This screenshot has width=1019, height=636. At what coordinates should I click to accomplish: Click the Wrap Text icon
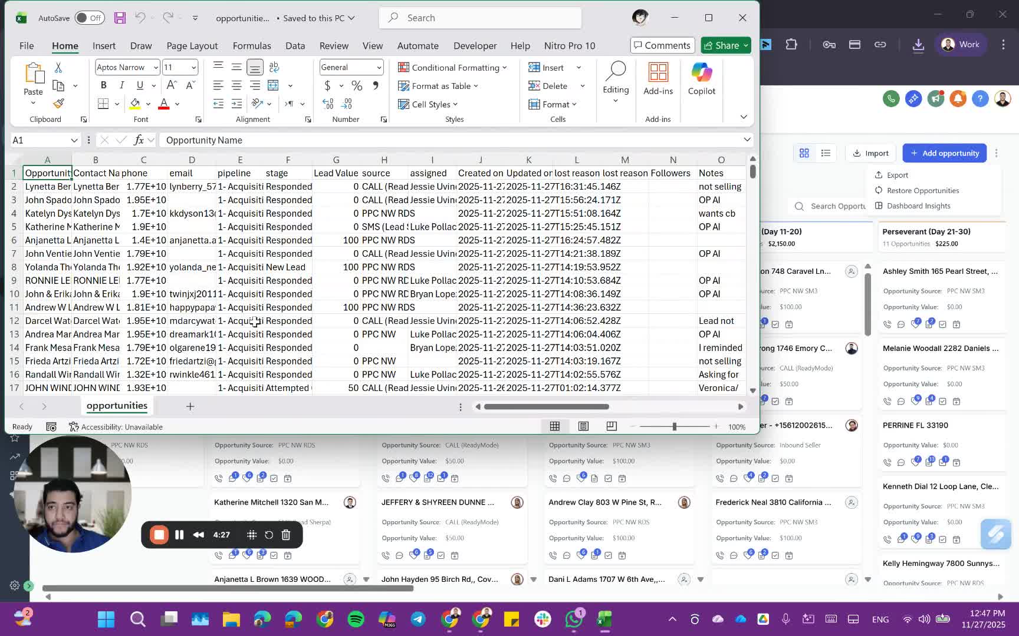[x=274, y=67]
